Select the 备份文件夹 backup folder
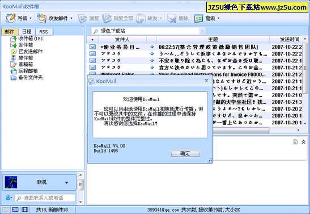310x214 pixels. [27, 77]
